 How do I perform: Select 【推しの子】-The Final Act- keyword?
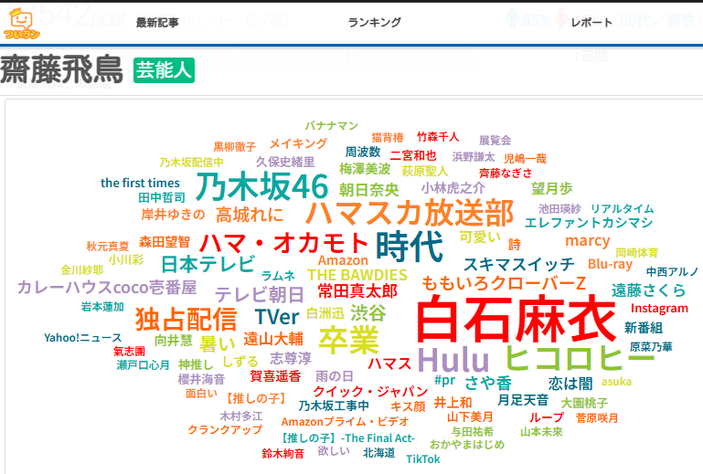[347, 437]
